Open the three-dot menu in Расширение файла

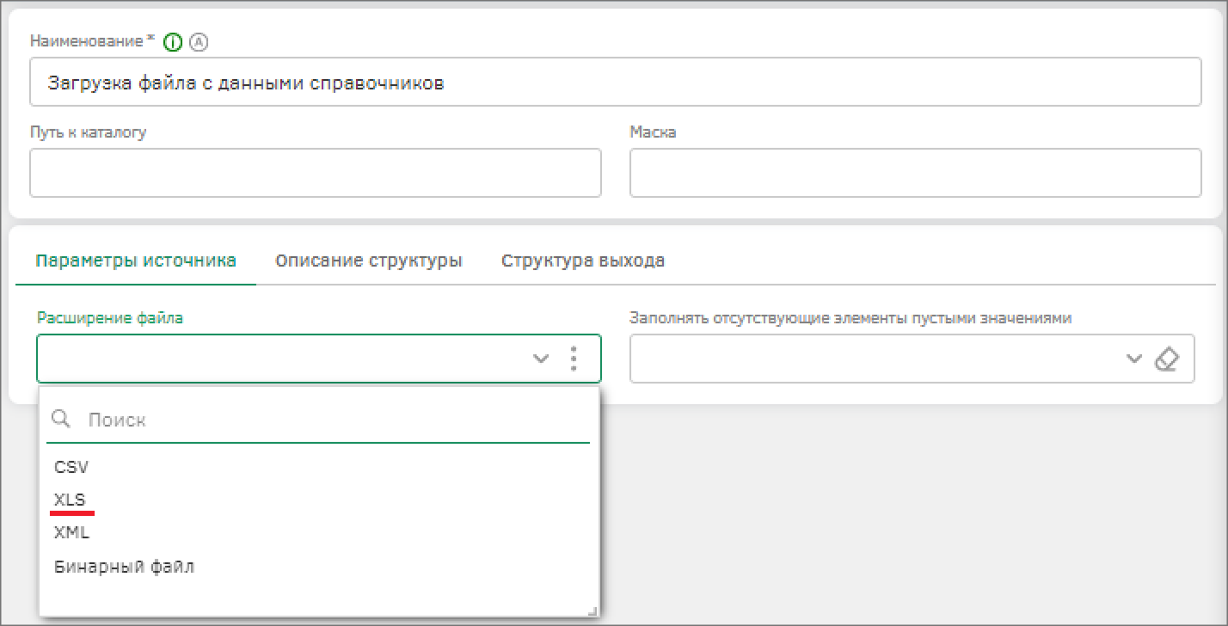[x=574, y=358]
